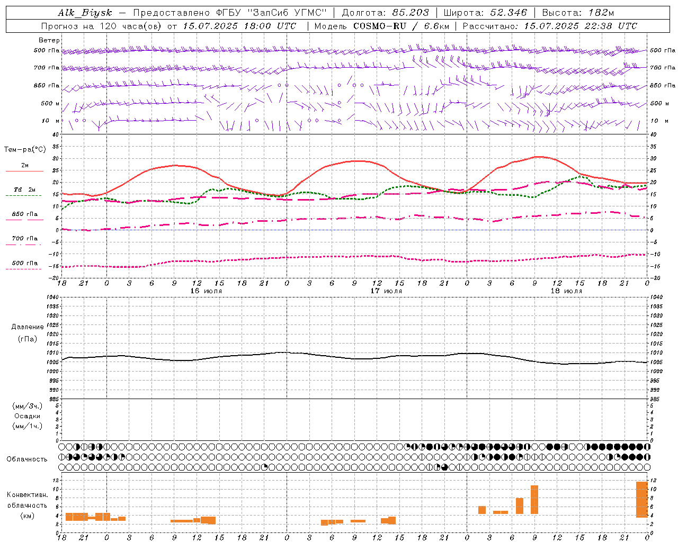Click the 500 гПа temperature legend entry
This screenshot has width=678, height=542.
click(24, 263)
